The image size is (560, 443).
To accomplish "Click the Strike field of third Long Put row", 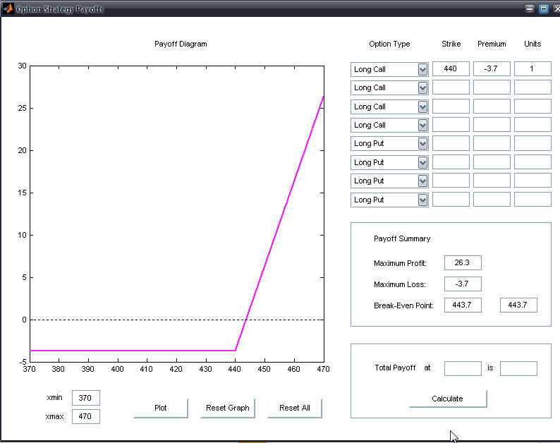I will click(x=451, y=181).
